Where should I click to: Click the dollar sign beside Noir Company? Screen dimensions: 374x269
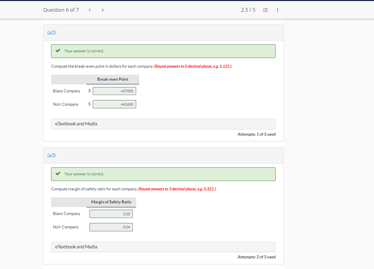pyautogui.click(x=89, y=104)
